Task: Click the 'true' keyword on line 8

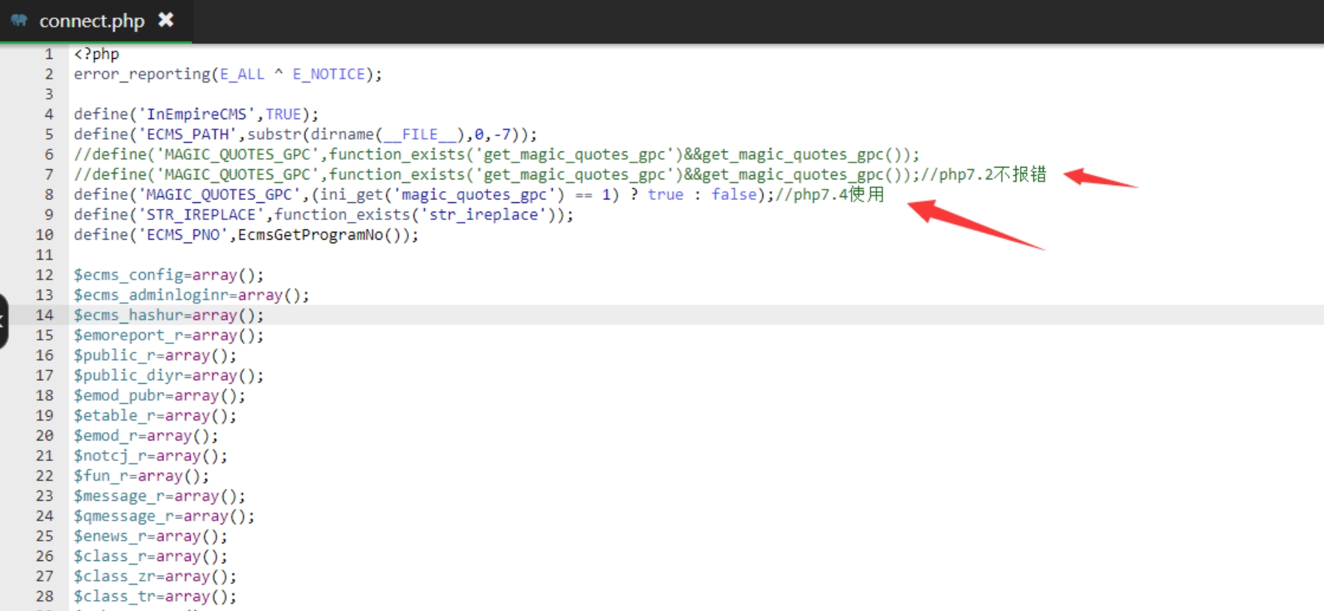Action: tap(665, 194)
